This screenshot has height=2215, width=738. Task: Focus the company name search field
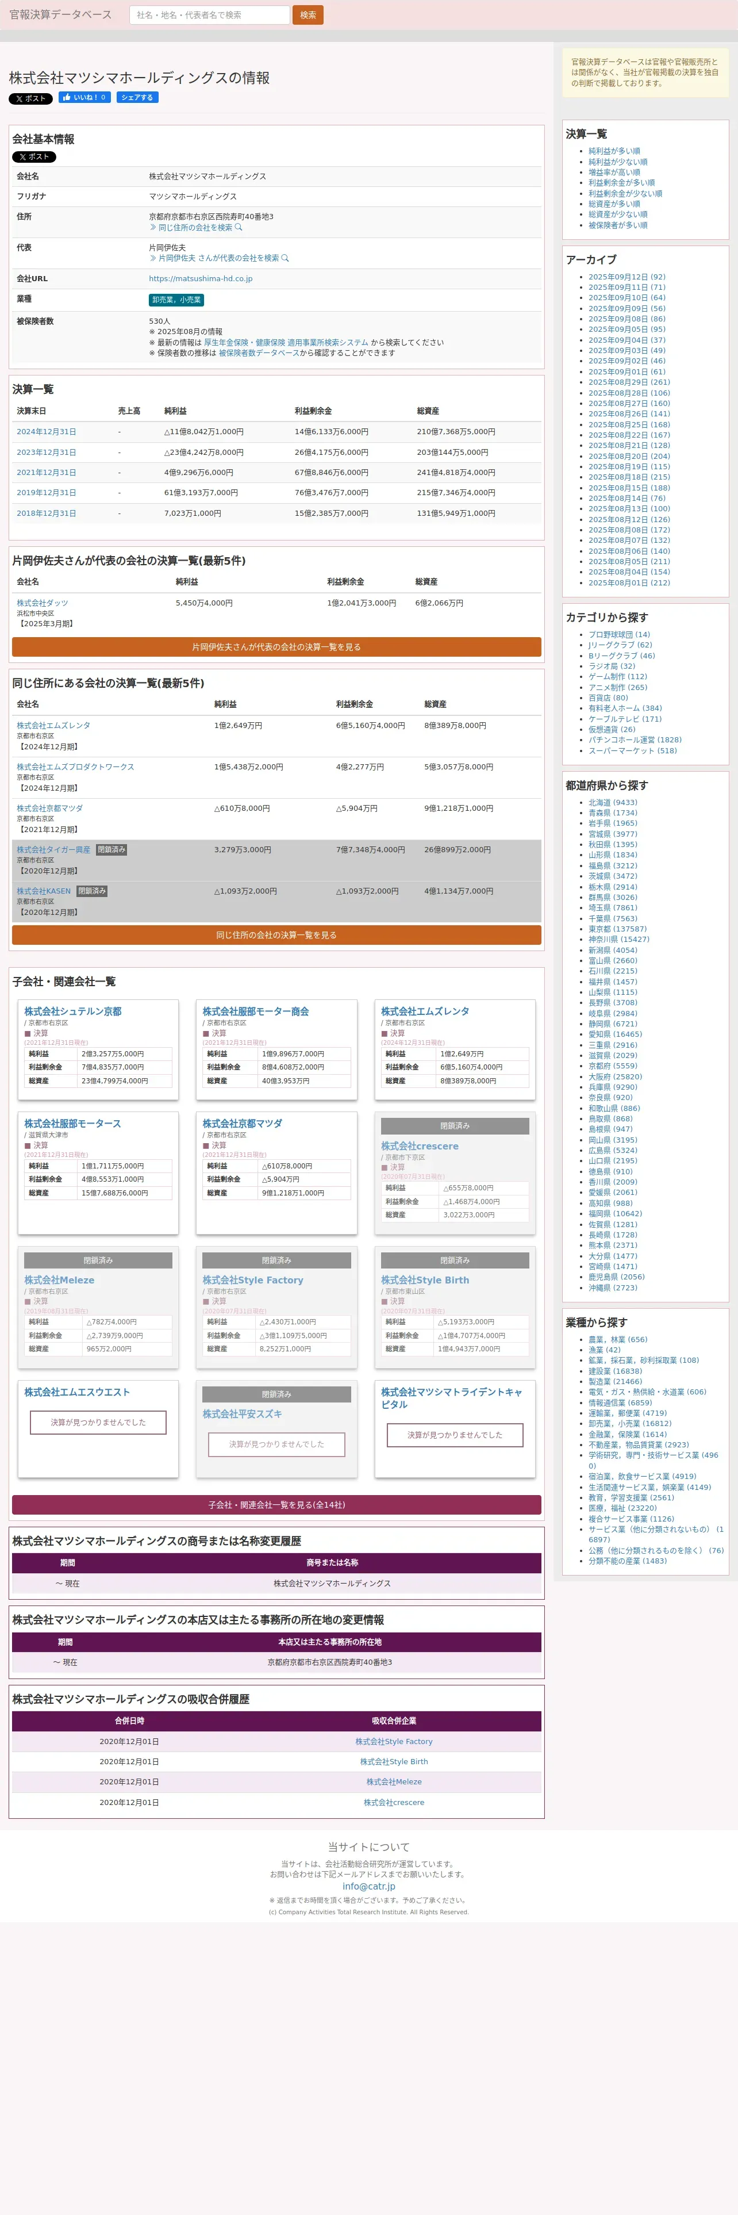(x=209, y=14)
